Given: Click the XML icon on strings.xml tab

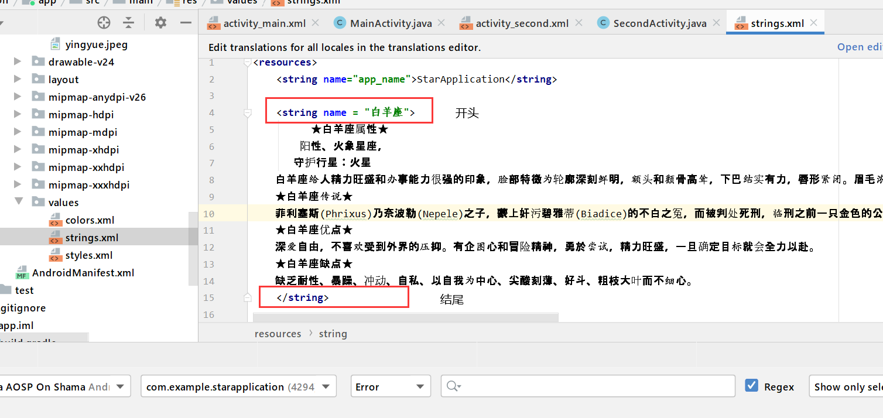Looking at the screenshot, I should (x=740, y=22).
